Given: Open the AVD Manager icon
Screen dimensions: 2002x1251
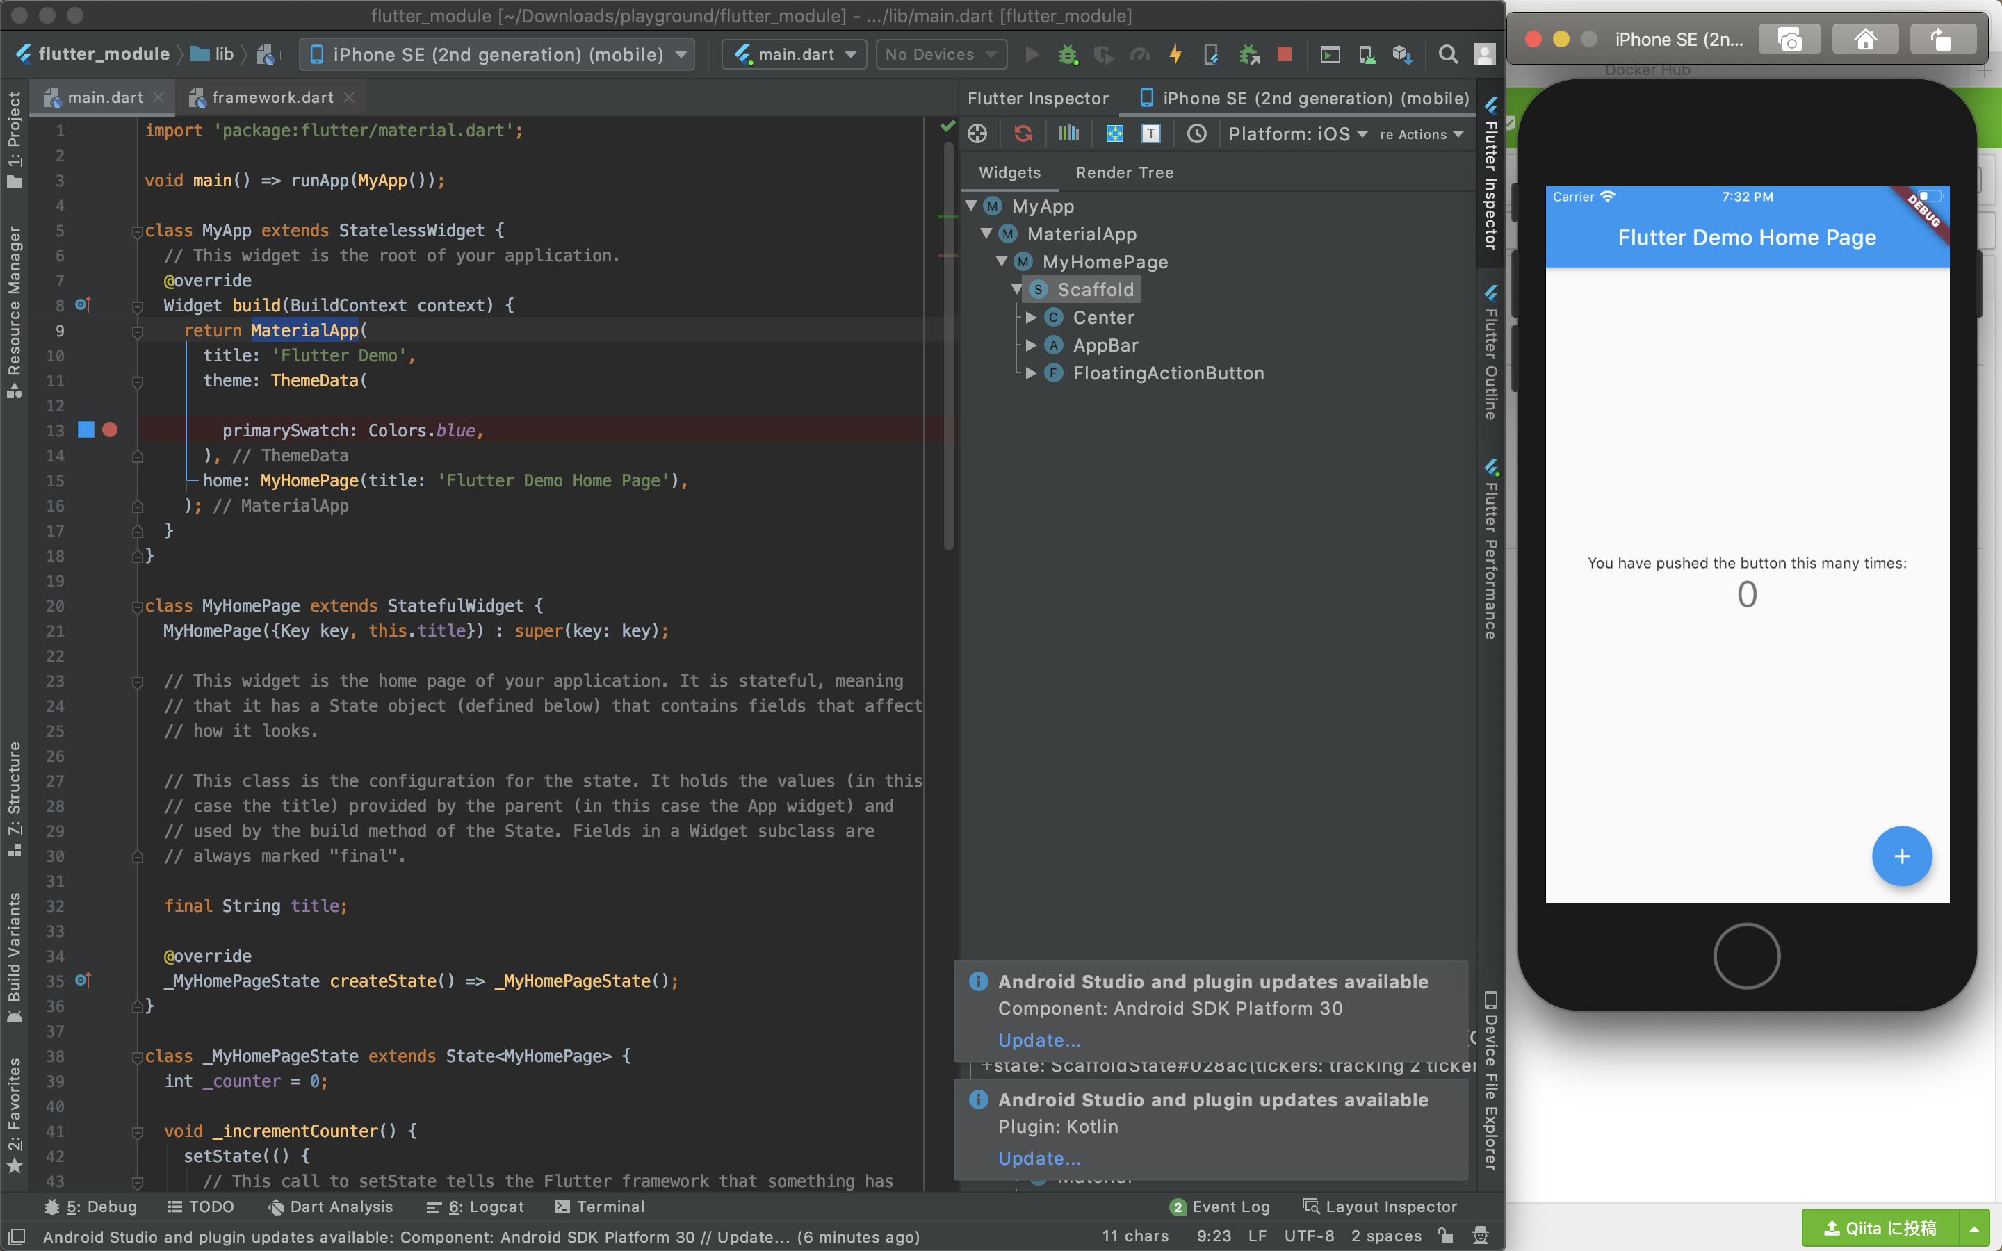Looking at the screenshot, I should click(1367, 55).
